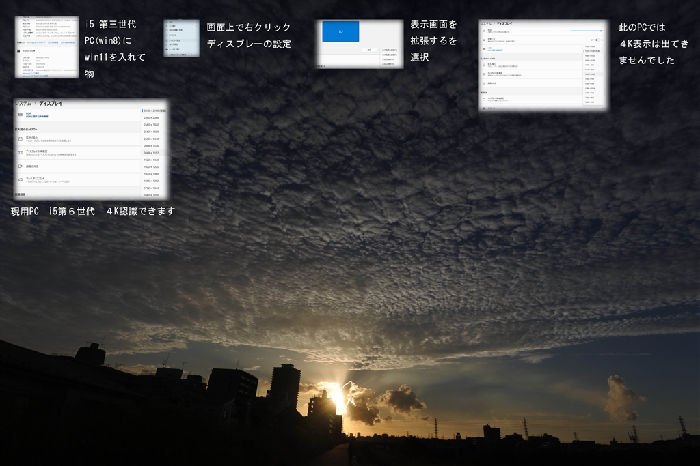Choose 2 のみに表示する option
This screenshot has height=466, width=700.
388,64
